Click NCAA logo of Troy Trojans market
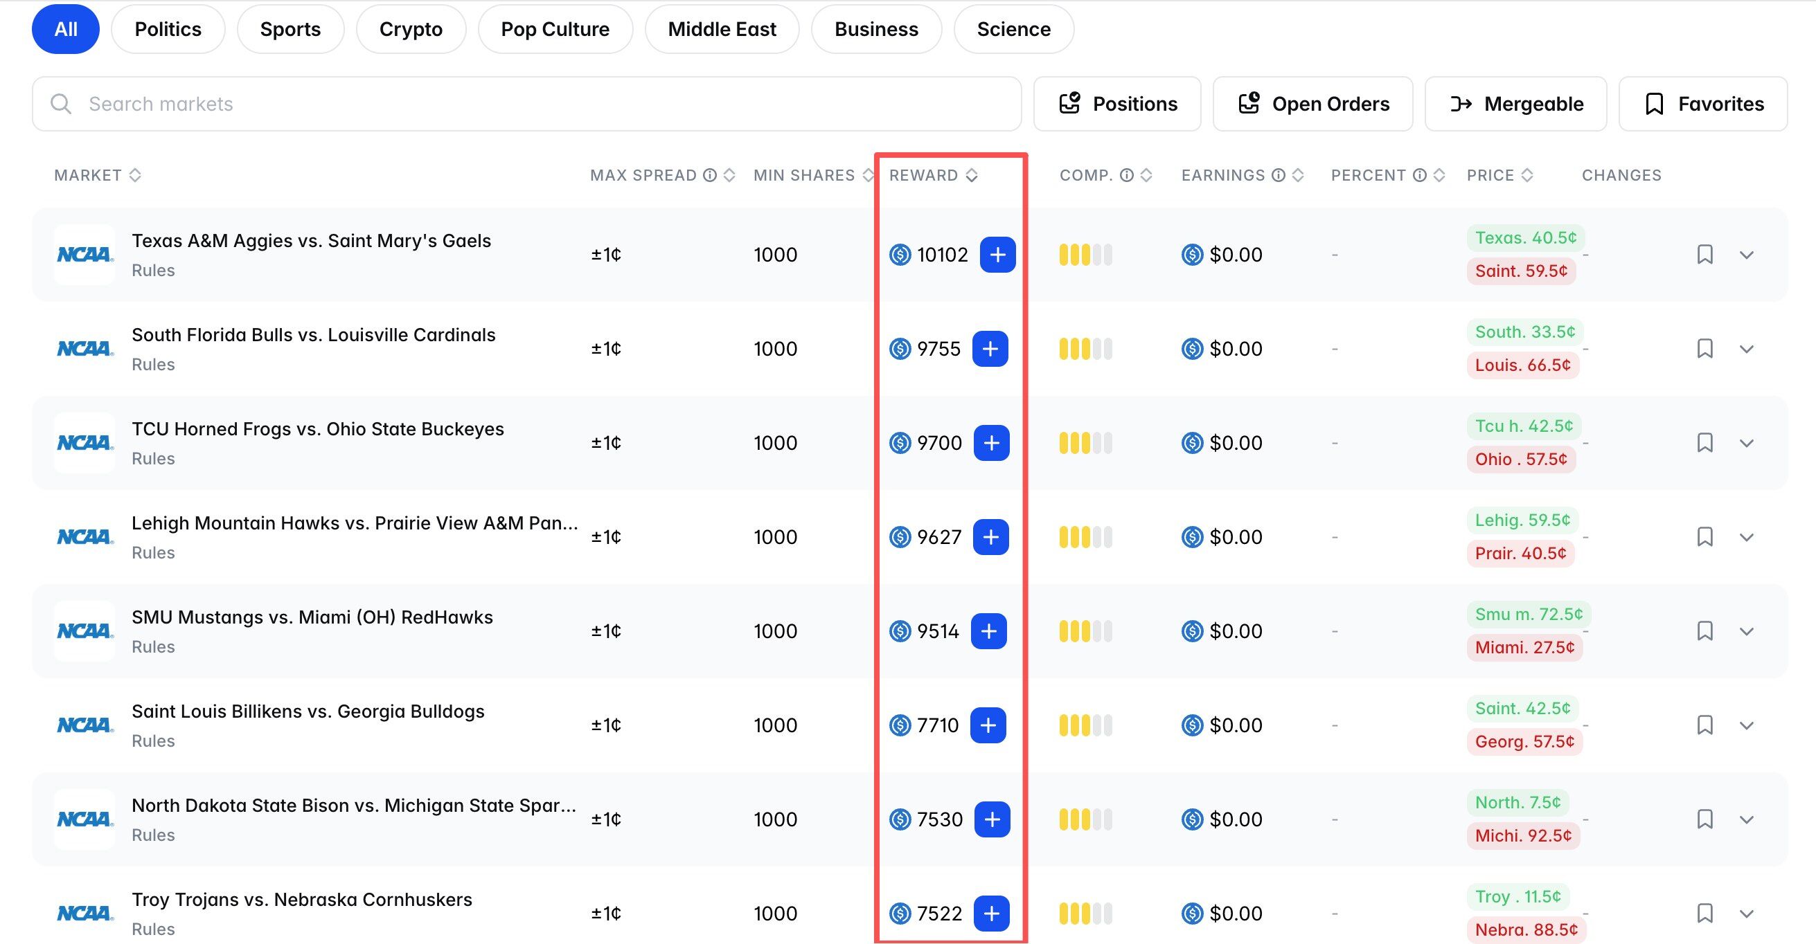The image size is (1816, 944). pos(84,913)
